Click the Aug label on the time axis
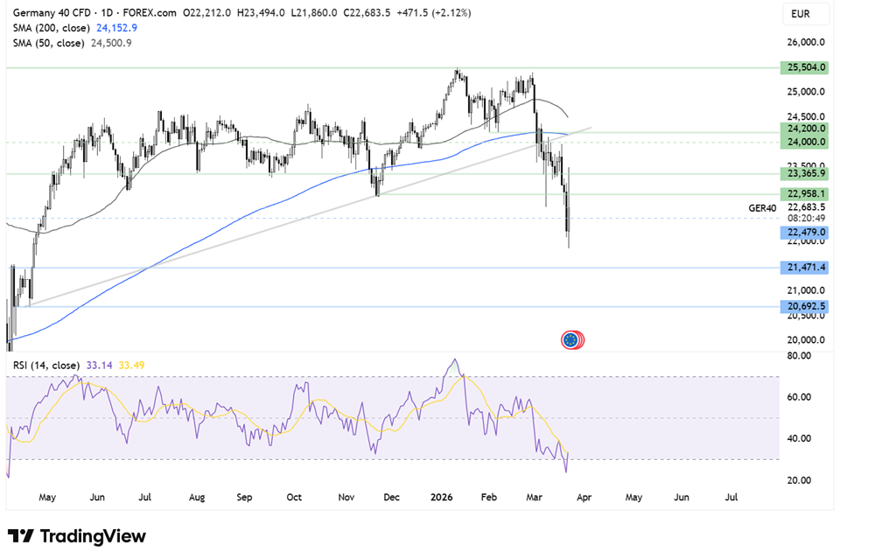Viewport: 882px width, 558px height. (197, 498)
